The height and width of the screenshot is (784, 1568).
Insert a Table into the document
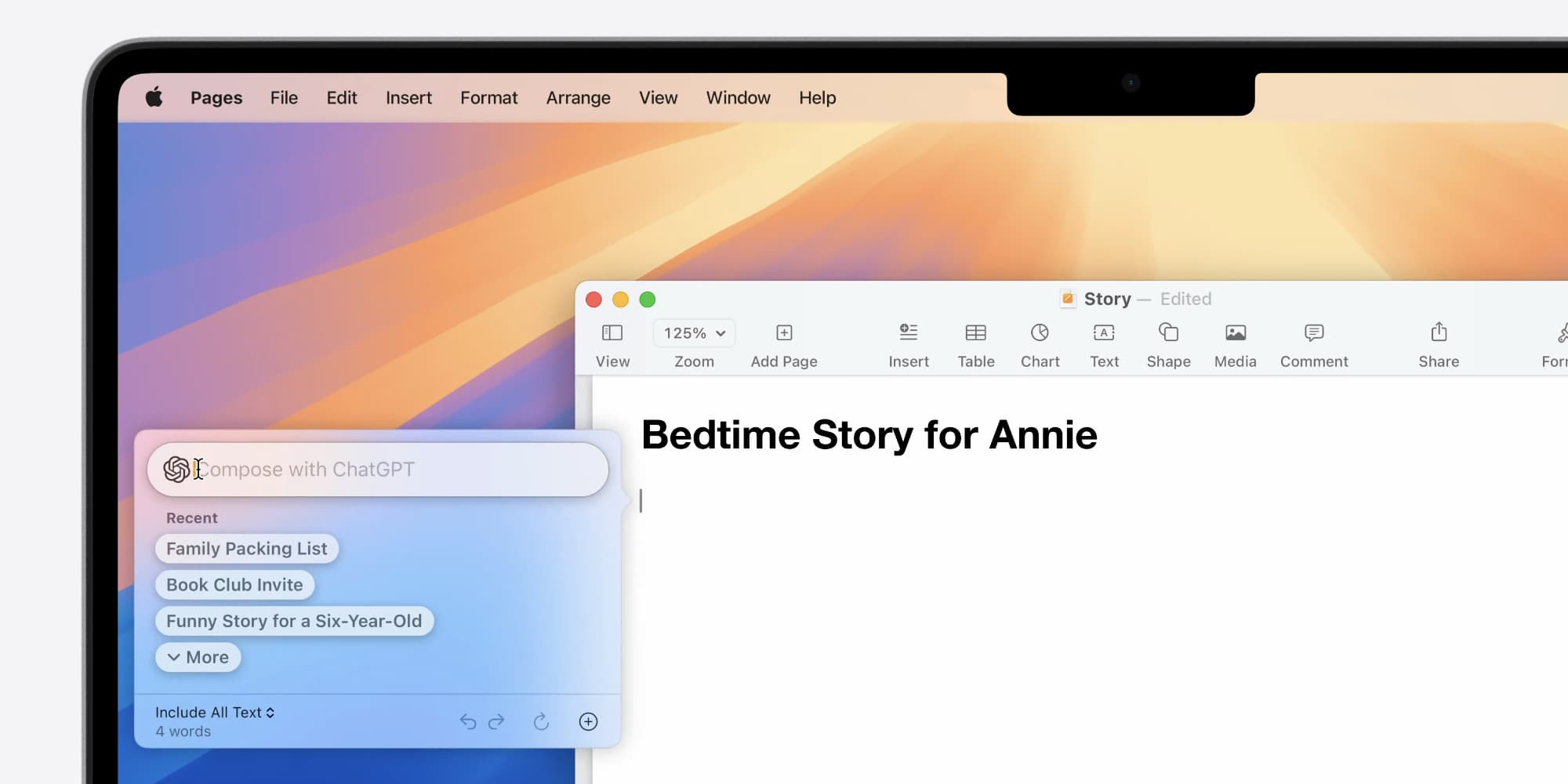click(975, 343)
